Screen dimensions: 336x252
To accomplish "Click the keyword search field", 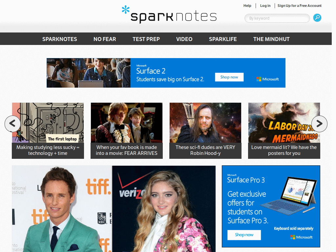I will (x=277, y=18).
